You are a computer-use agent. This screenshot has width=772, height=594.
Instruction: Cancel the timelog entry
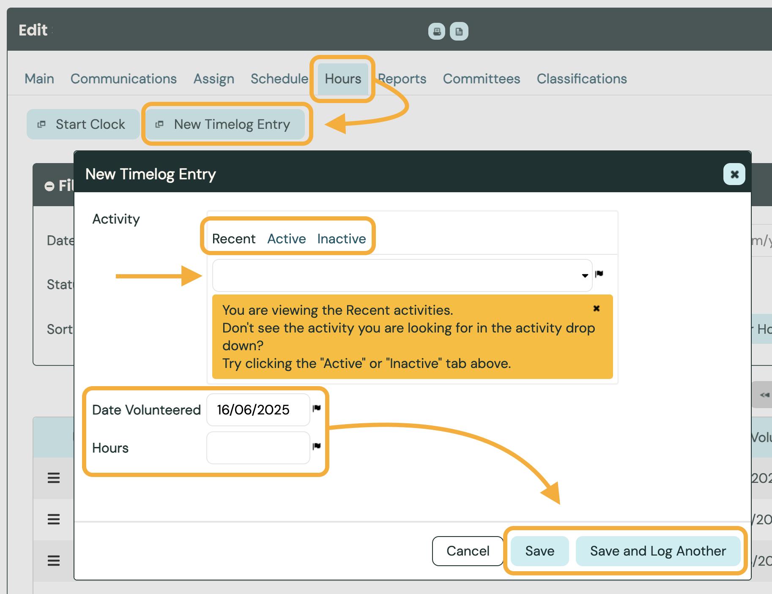(x=468, y=551)
